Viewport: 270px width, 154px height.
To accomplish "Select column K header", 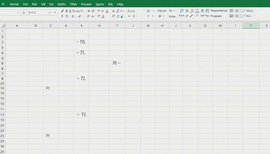I will [190, 26].
